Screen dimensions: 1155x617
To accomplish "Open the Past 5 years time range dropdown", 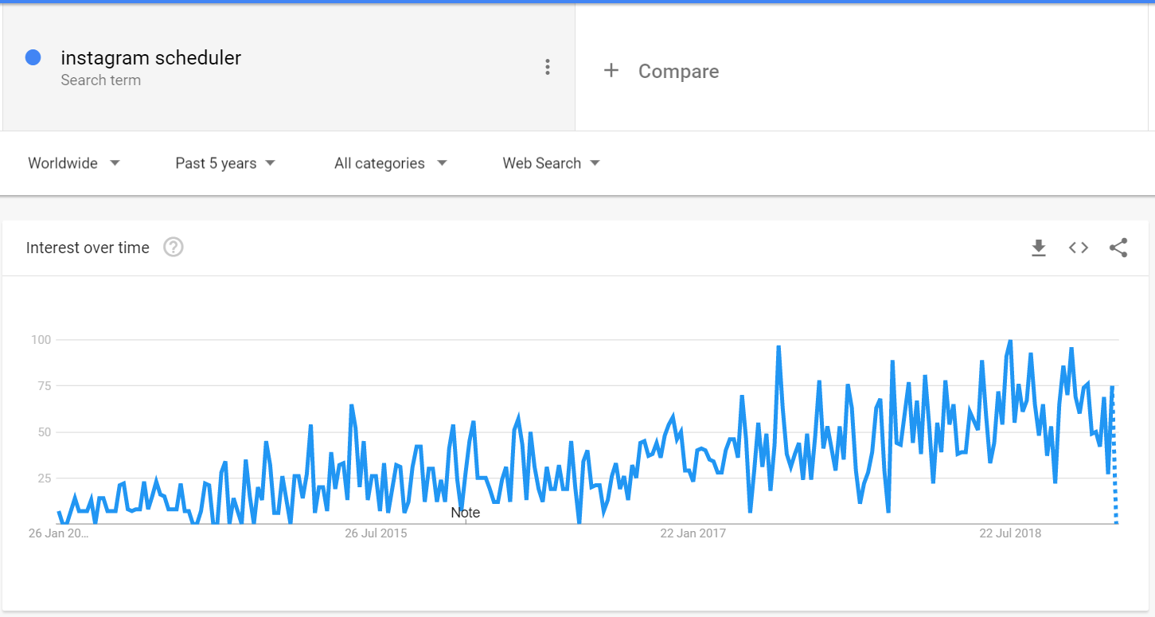I will (x=224, y=163).
